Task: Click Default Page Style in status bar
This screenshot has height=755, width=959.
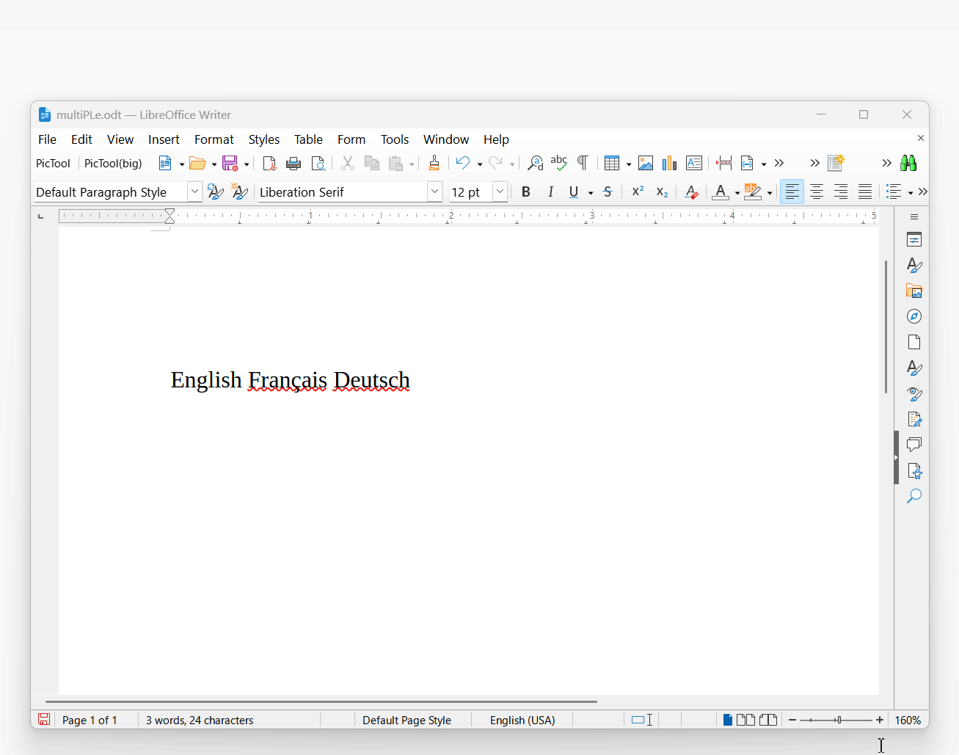Action: point(406,720)
